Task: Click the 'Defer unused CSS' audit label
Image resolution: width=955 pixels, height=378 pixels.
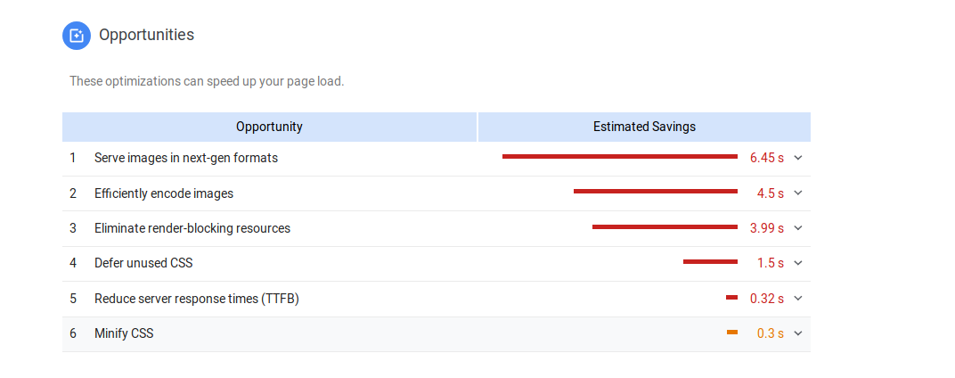Action: click(x=143, y=263)
